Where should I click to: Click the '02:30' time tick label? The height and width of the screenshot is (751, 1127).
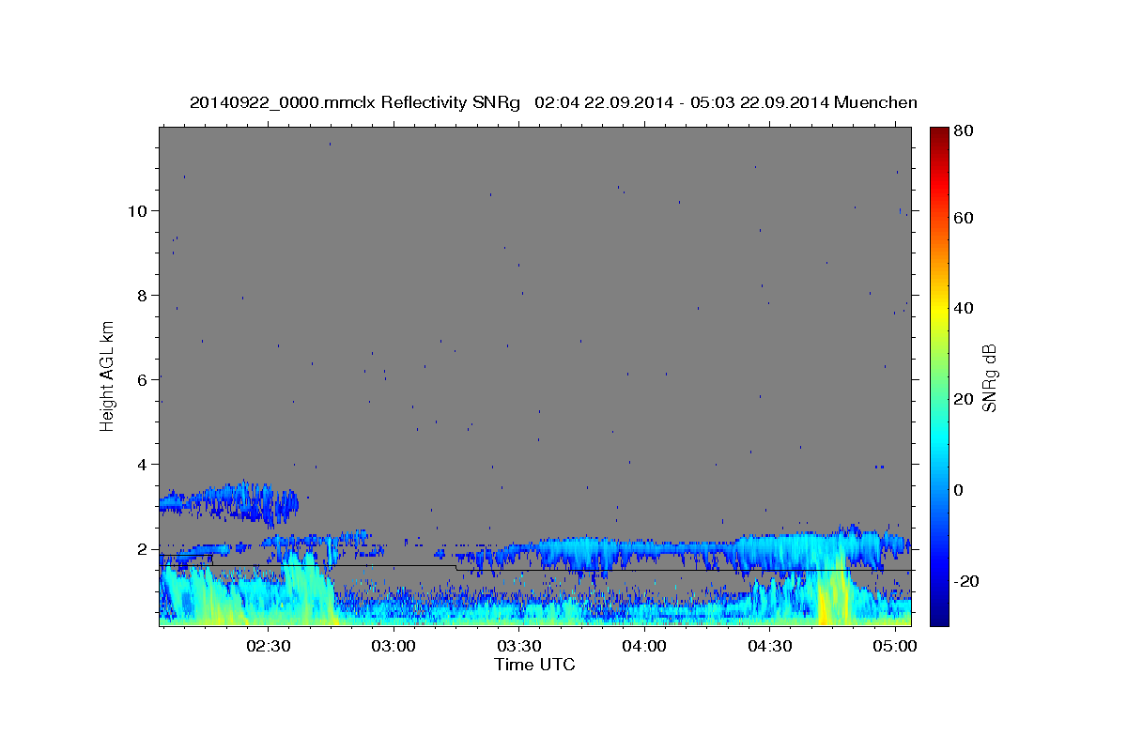tap(268, 647)
